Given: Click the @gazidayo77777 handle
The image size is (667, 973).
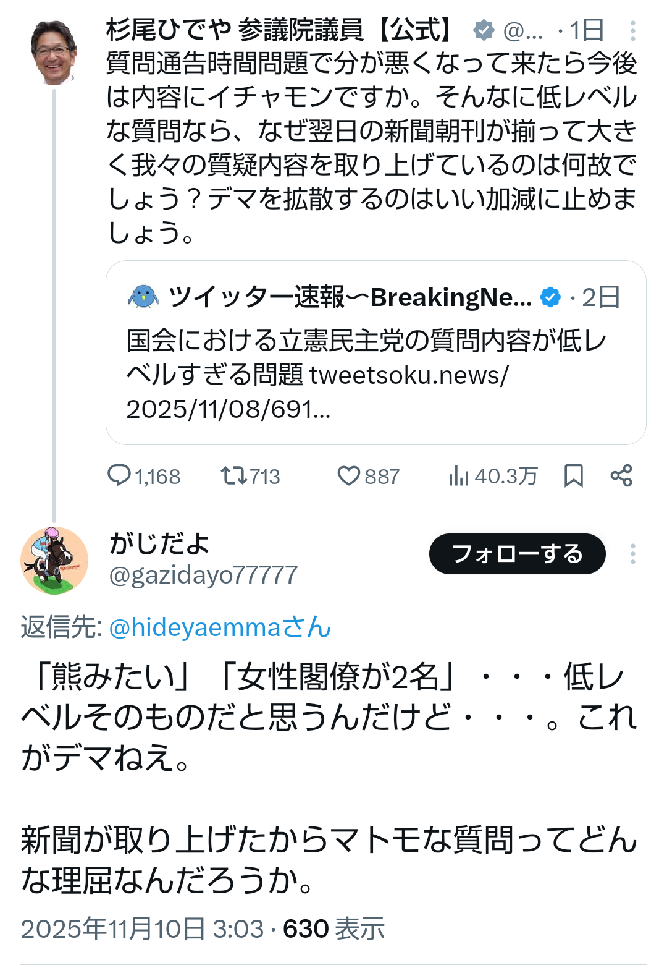Looking at the screenshot, I should (203, 575).
